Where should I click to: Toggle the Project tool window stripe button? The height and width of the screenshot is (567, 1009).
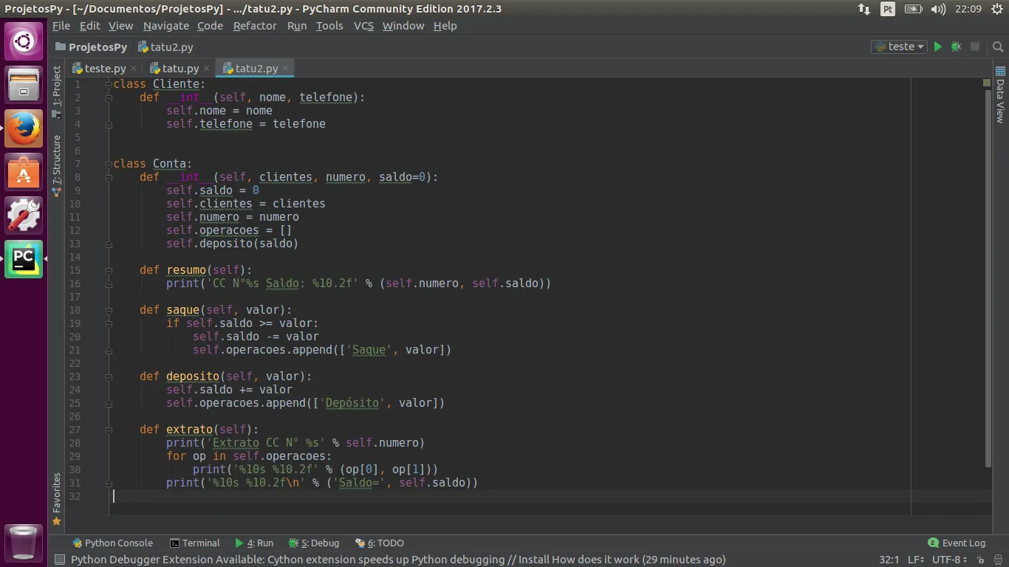(57, 87)
